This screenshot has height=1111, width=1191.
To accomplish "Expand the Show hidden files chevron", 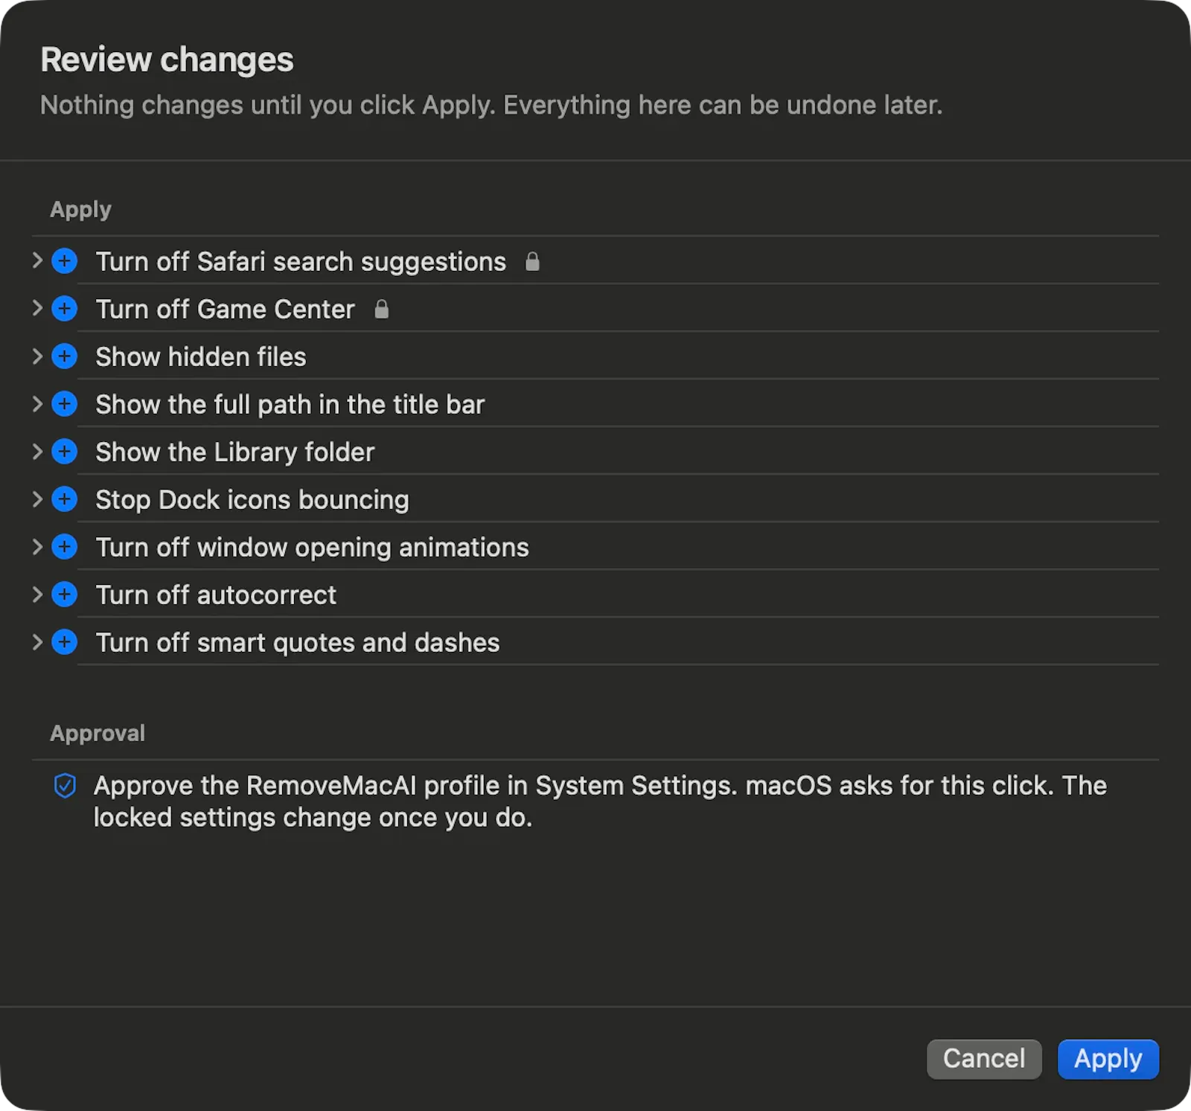I will [x=37, y=356].
